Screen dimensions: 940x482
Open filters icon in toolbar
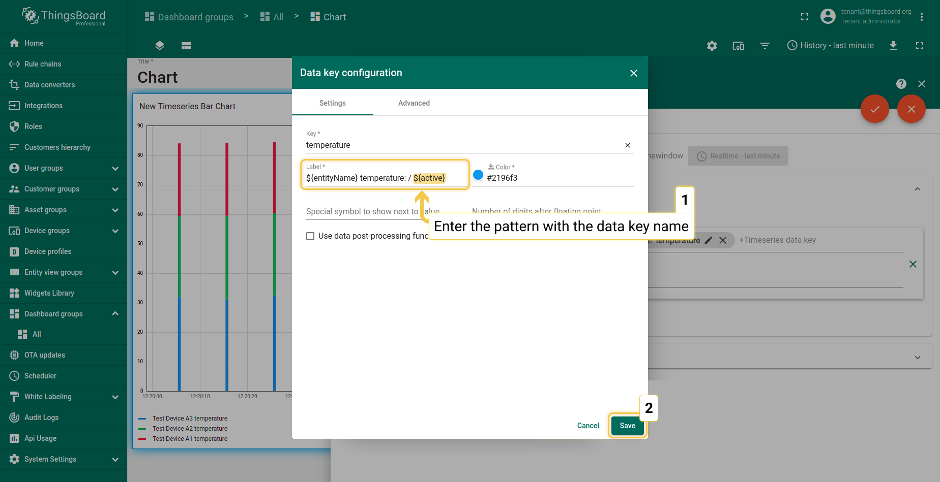coord(765,46)
